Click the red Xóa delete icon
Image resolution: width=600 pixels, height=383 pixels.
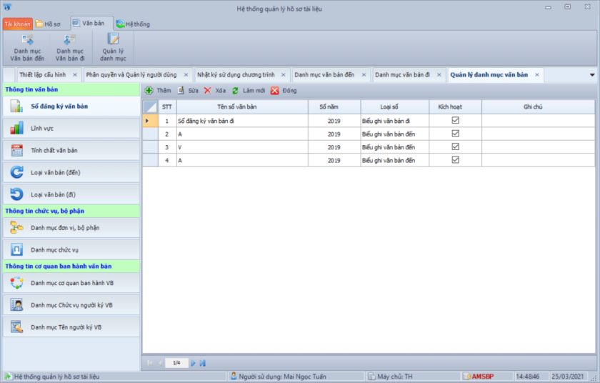[208, 91]
